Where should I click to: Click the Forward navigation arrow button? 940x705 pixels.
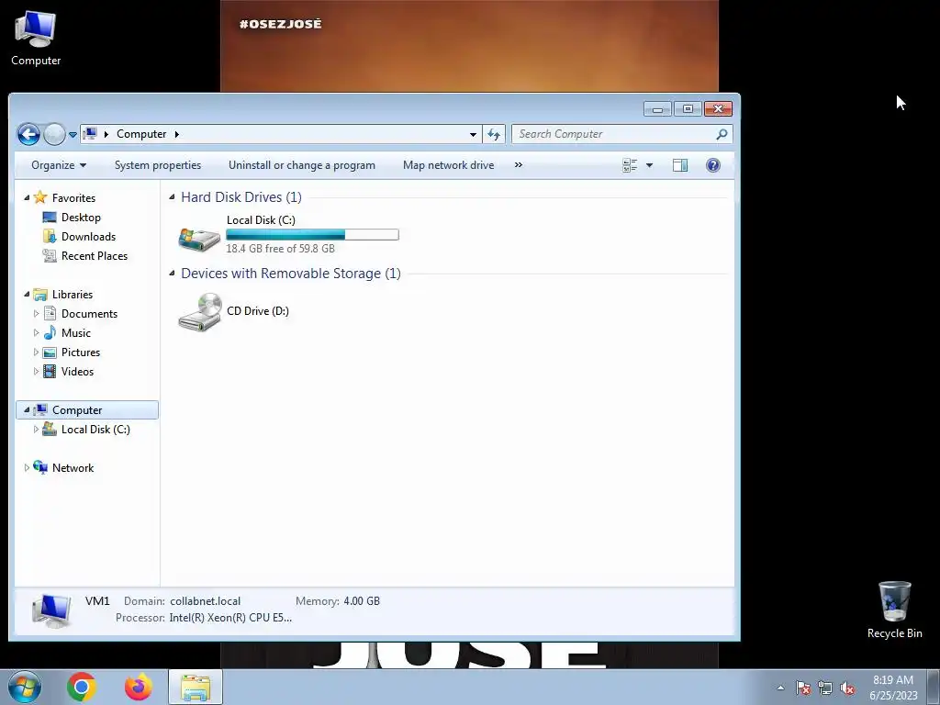[x=54, y=134]
